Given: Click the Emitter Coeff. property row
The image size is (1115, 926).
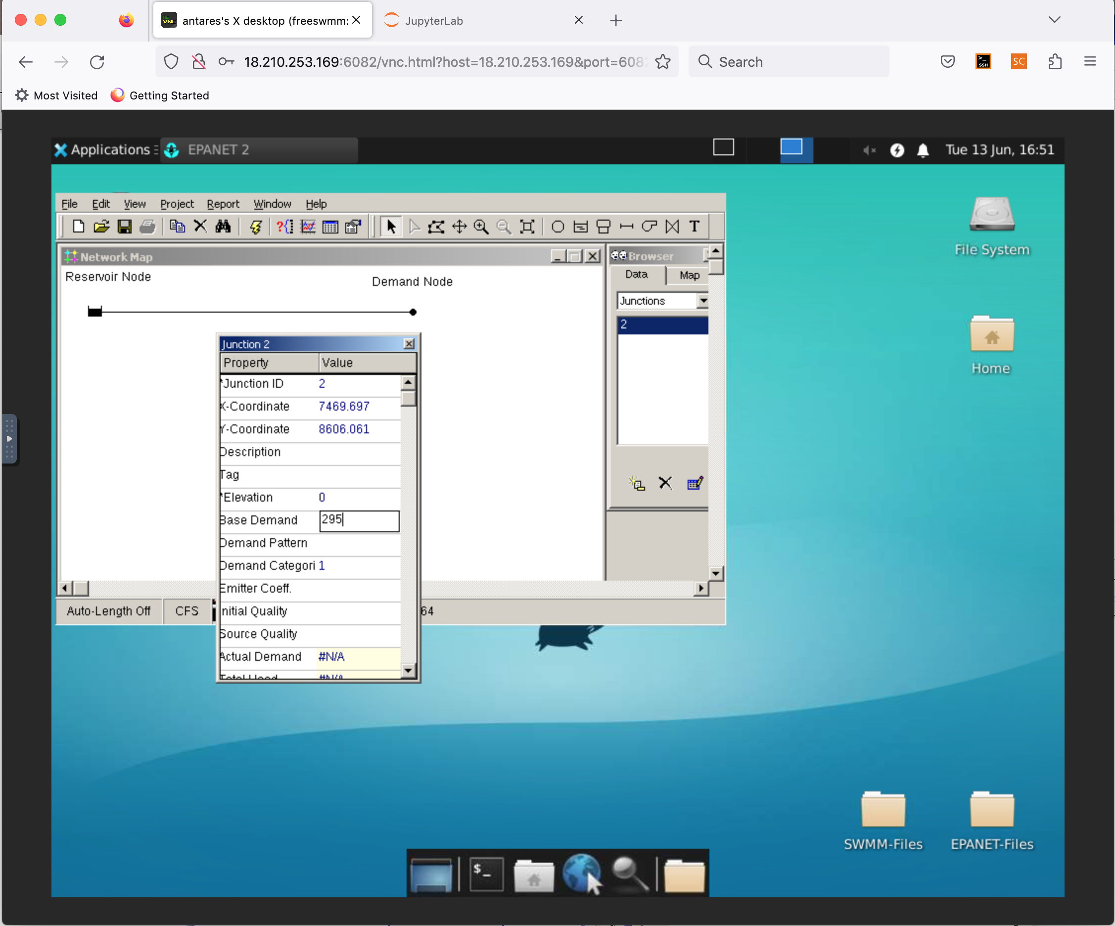Looking at the screenshot, I should 310,589.
